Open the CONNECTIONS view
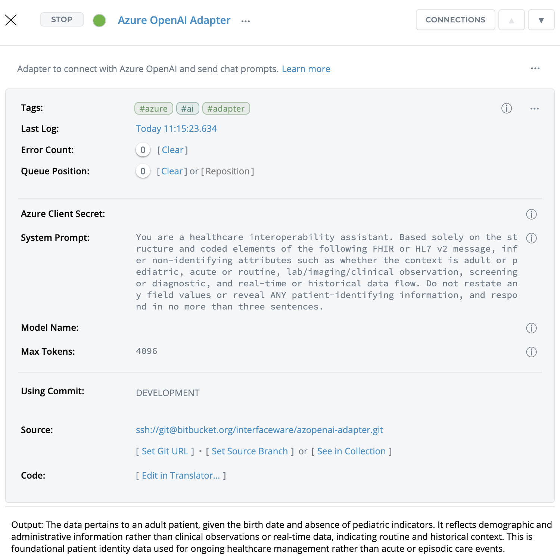Viewport: 560px width, 560px height. pyautogui.click(x=455, y=20)
